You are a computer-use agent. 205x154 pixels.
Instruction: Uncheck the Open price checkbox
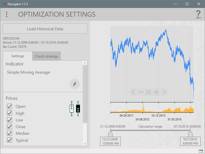(9, 106)
